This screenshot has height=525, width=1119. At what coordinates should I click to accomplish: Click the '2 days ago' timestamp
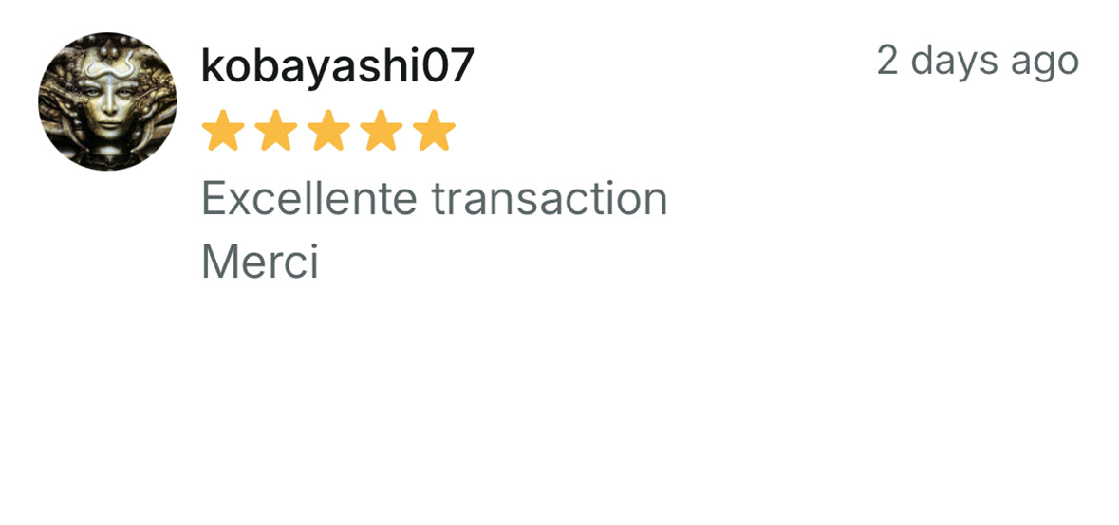pos(978,62)
